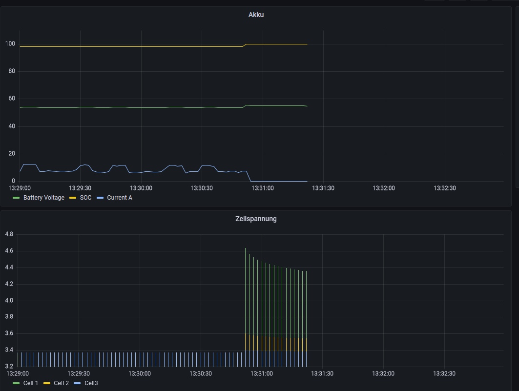Click the 13:29:00 tick on Zellspannung time axis
Image resolution: width=519 pixels, height=391 pixels.
click(18, 374)
